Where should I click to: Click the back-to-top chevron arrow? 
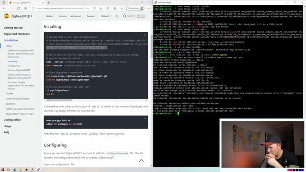point(142,161)
